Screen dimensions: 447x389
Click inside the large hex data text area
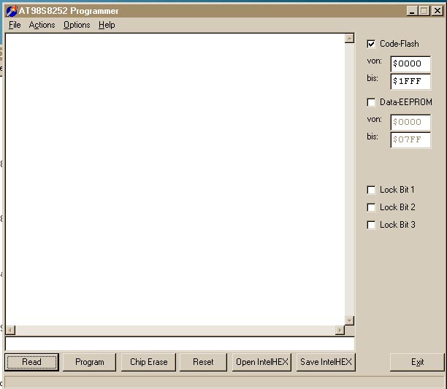tap(175, 180)
